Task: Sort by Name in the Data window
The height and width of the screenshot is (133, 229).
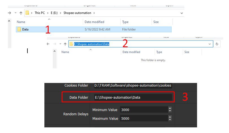Action: [x=65, y=52]
